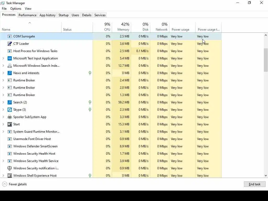
Task: Click the scrollbar down arrow
Action: 266,176
